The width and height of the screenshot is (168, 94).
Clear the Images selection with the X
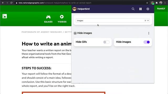(x=145, y=21)
